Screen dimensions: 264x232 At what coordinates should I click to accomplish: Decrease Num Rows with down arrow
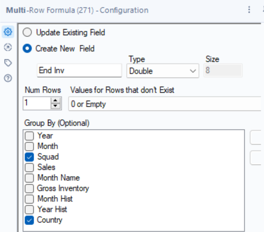click(x=56, y=106)
